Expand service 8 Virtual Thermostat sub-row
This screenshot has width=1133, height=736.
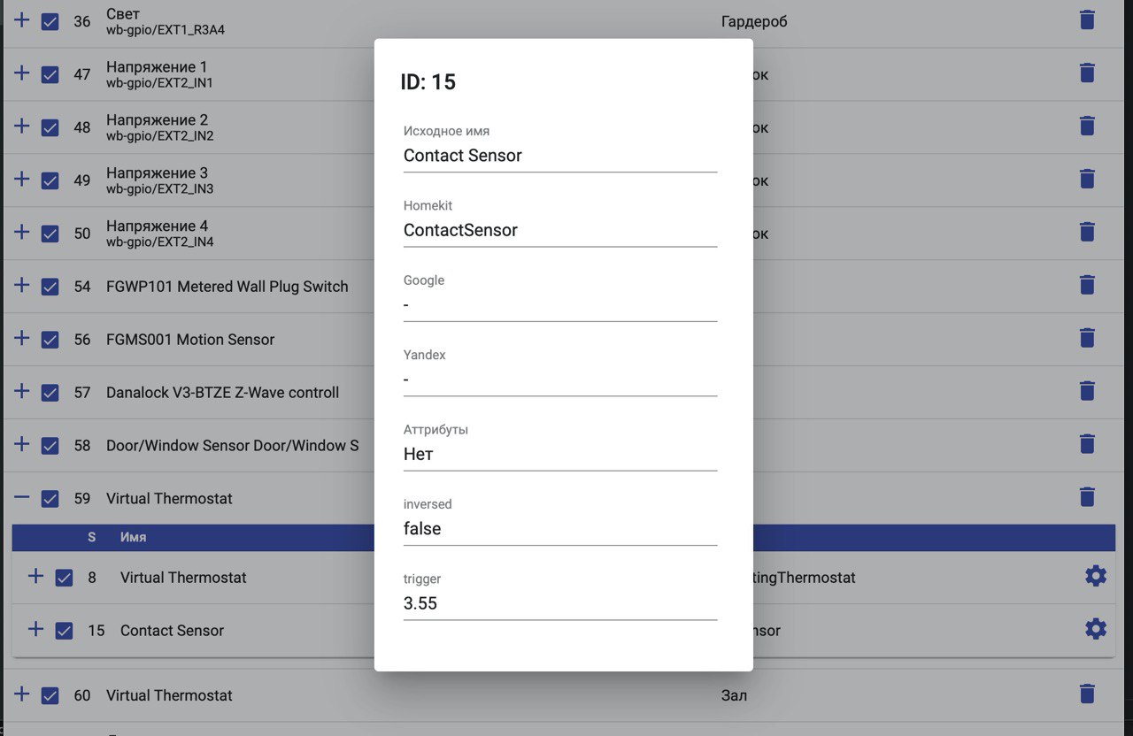click(x=35, y=576)
